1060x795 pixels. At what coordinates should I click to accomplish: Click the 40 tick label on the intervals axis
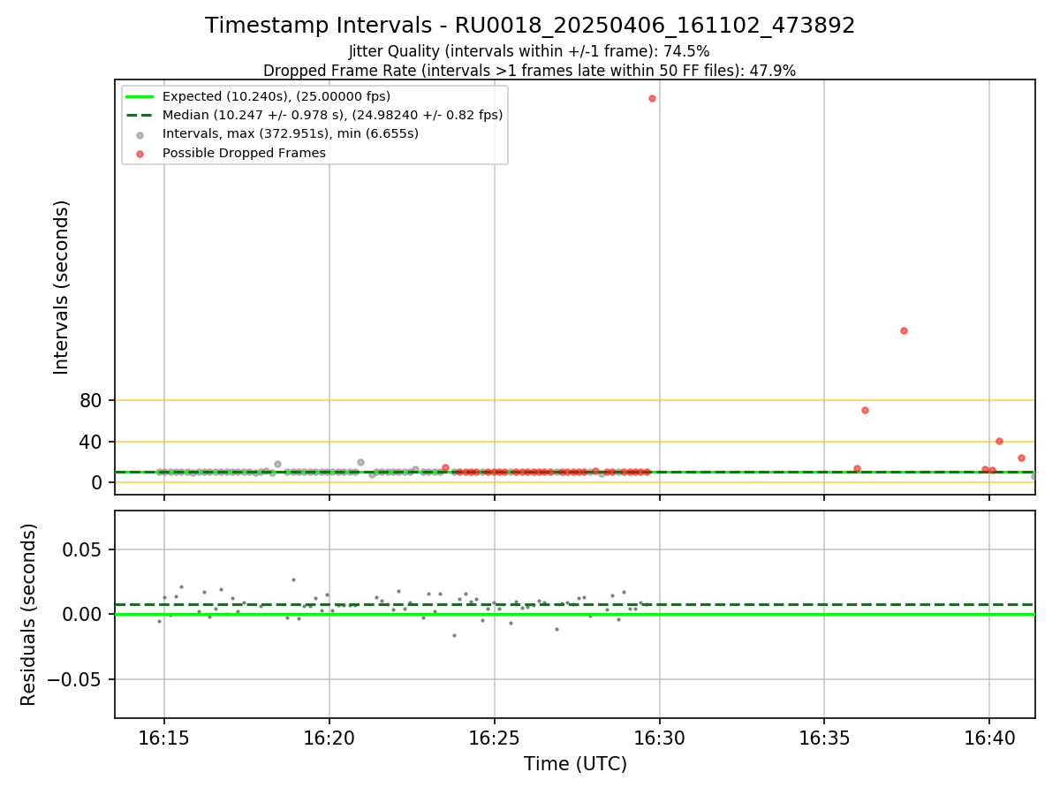92,442
